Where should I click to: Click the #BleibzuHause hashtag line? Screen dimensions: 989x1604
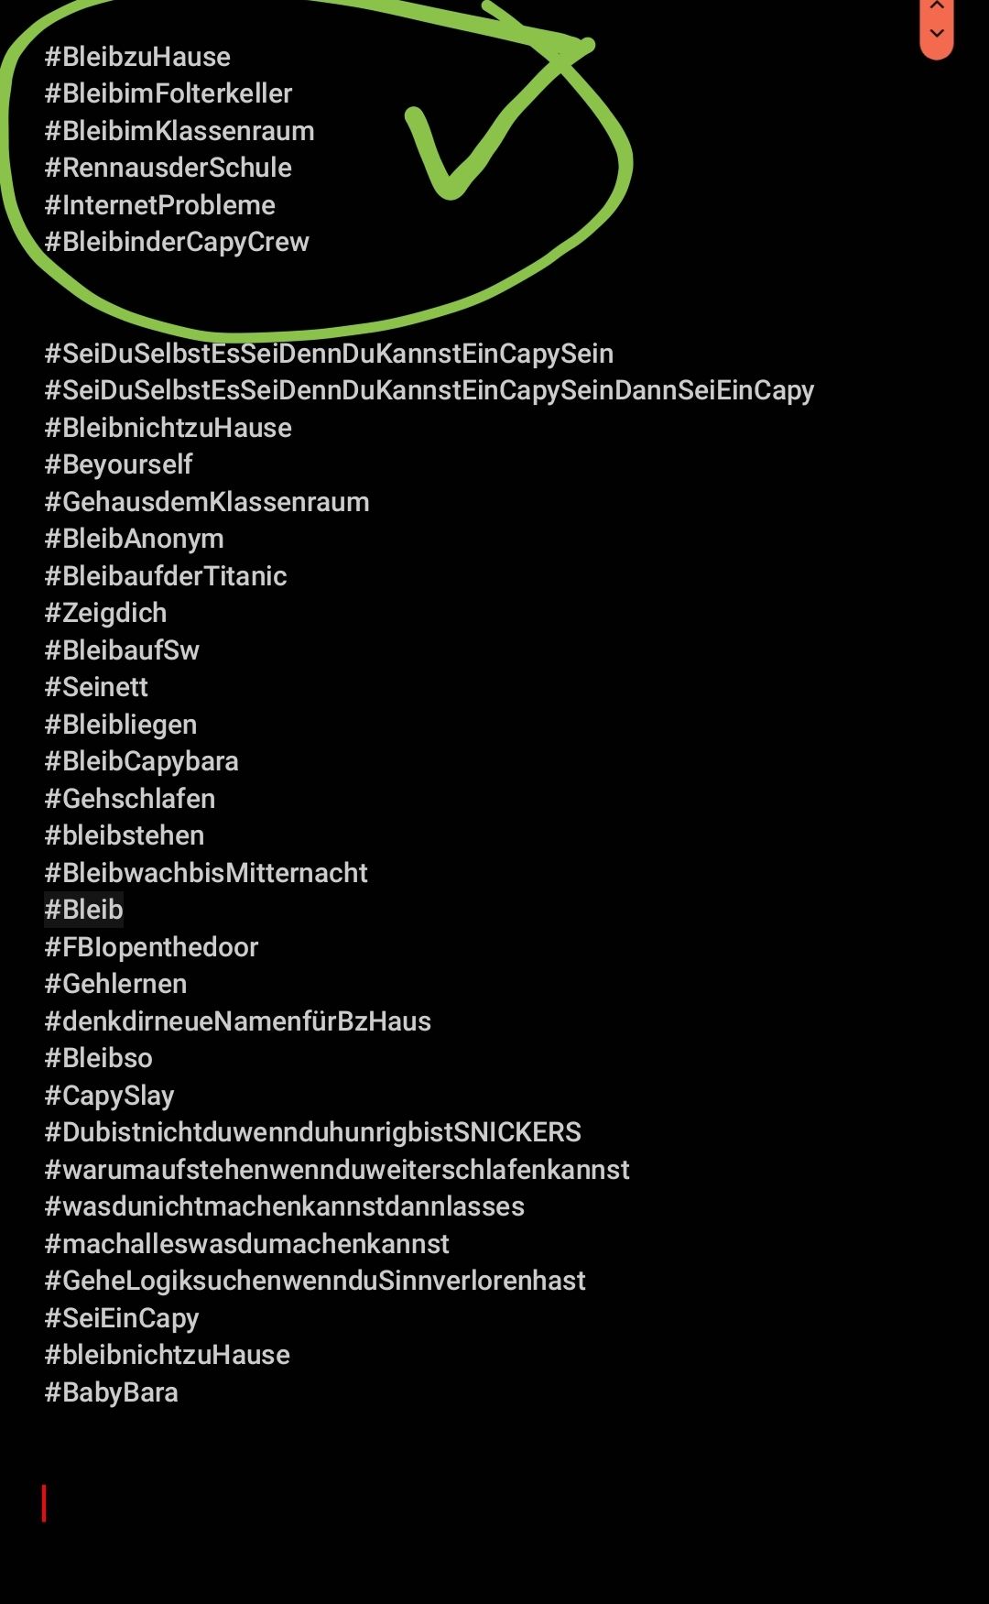(x=137, y=57)
